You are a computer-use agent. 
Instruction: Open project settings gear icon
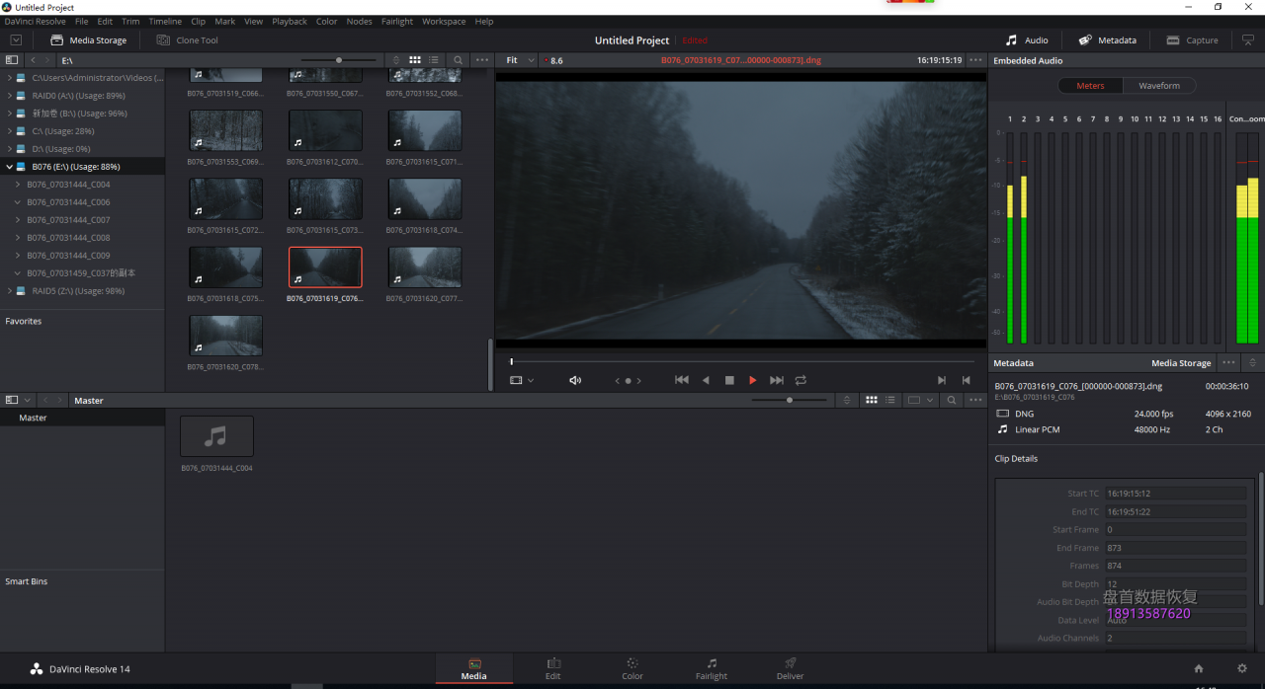(1242, 668)
